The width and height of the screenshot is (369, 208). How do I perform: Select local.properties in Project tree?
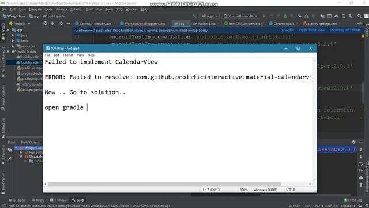[29, 90]
